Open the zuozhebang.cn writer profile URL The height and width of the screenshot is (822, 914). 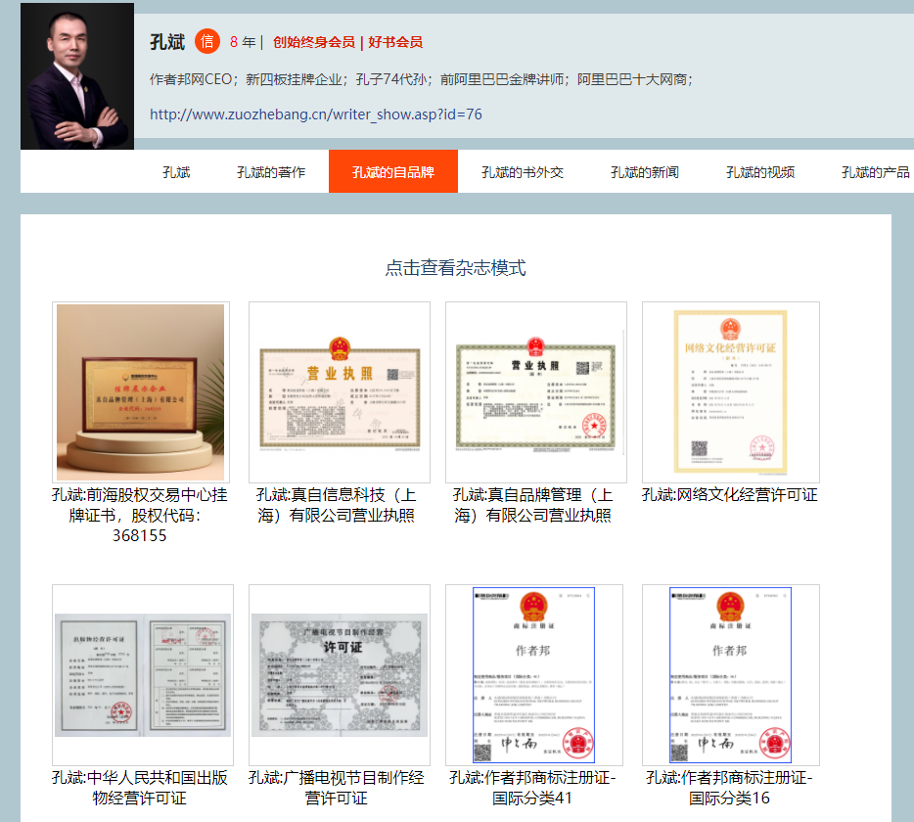[316, 114]
